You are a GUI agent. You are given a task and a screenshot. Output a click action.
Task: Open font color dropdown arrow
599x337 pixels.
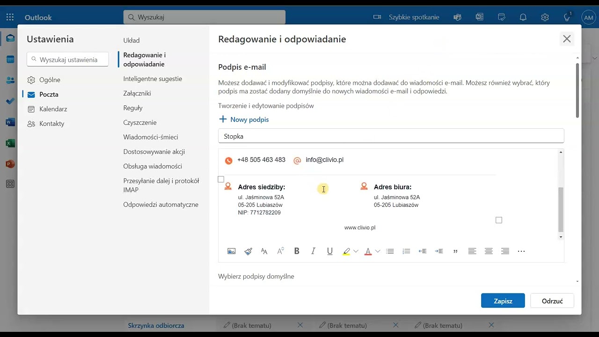click(378, 251)
